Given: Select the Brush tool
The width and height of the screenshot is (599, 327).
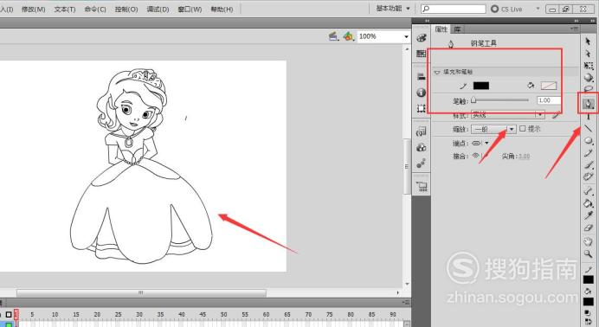Looking at the screenshot, I should coord(589,165).
